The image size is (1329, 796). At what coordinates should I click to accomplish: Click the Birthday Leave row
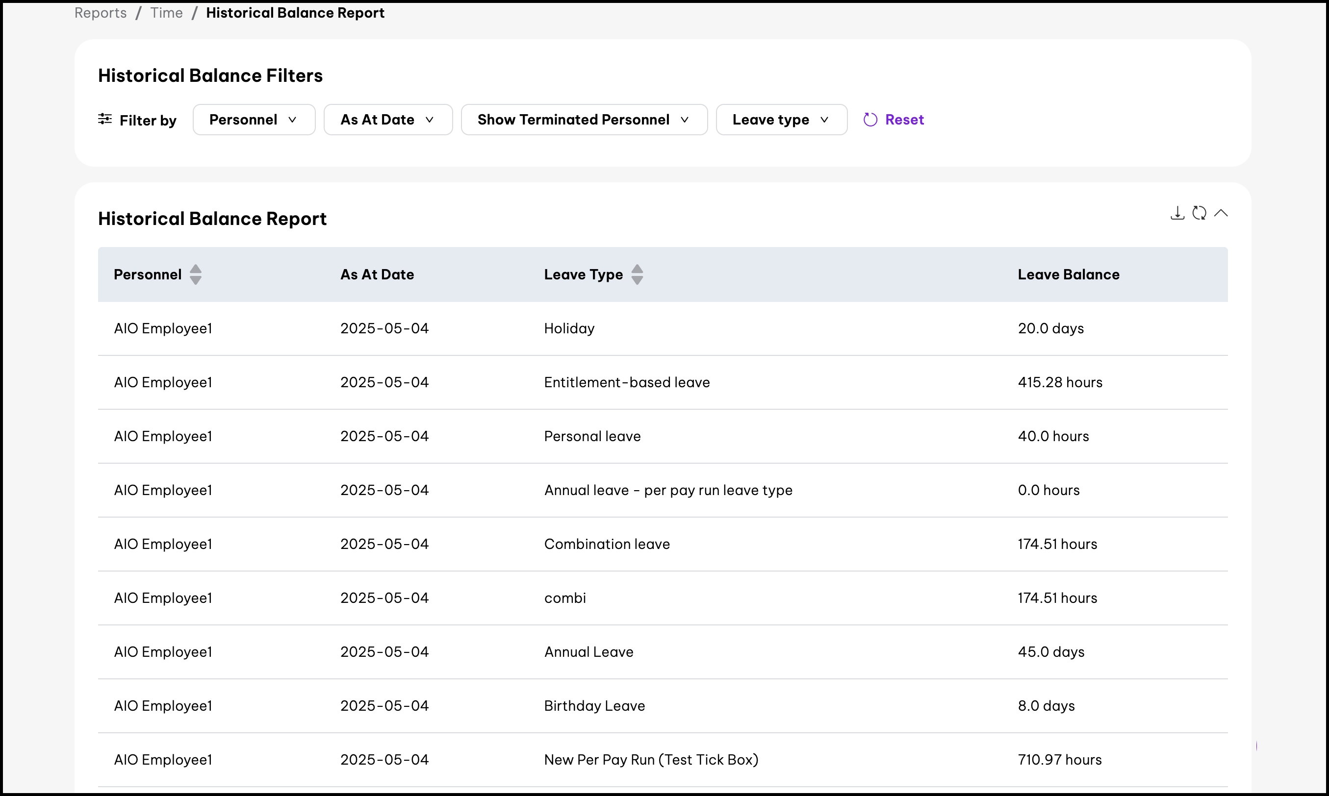(594, 706)
